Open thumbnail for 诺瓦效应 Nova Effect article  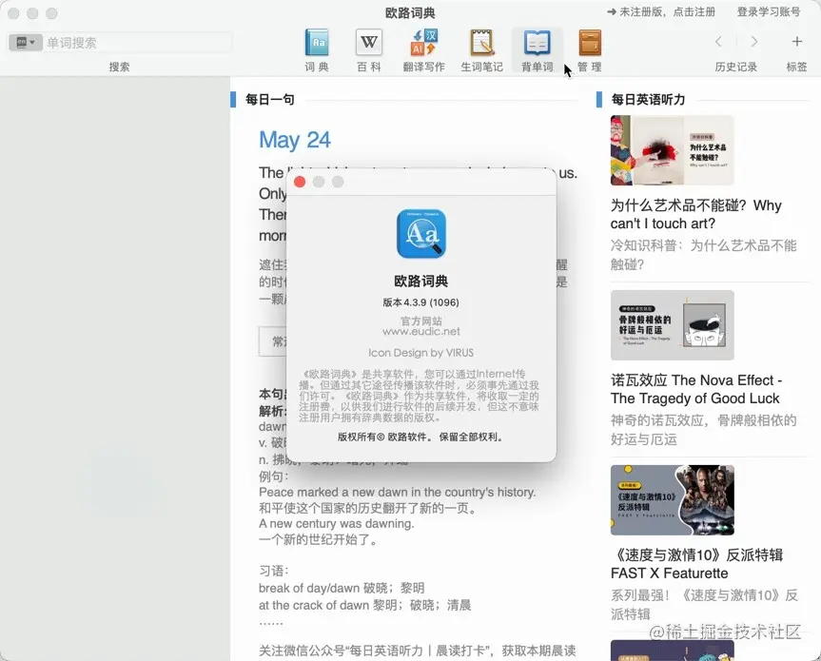[673, 325]
